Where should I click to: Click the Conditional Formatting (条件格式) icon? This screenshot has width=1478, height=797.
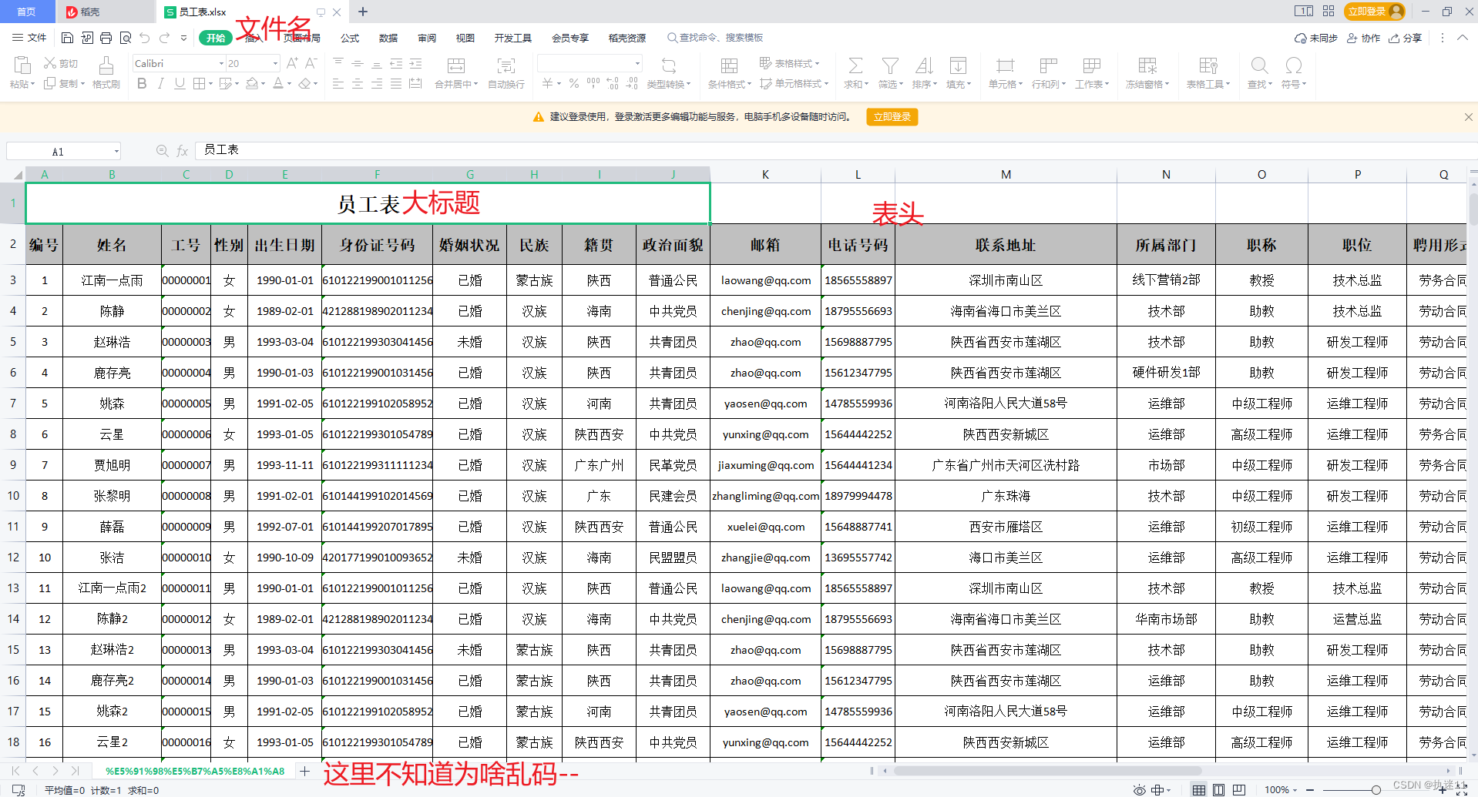tap(729, 65)
